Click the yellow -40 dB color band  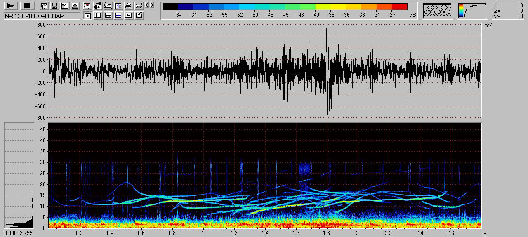point(323,7)
